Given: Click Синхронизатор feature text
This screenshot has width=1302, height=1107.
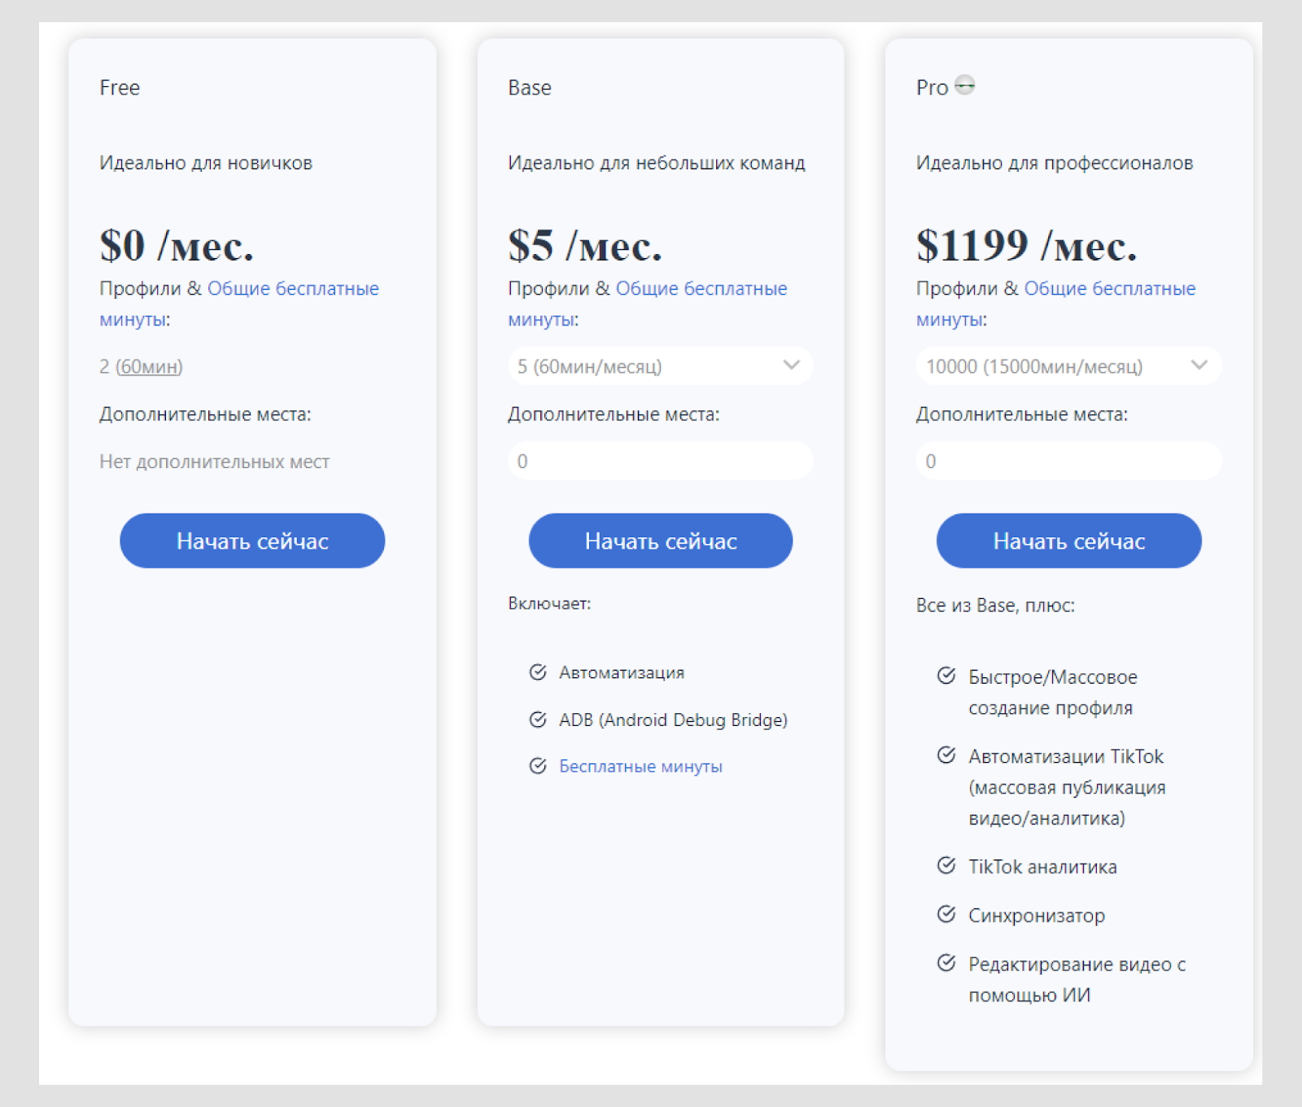Looking at the screenshot, I should (1037, 916).
